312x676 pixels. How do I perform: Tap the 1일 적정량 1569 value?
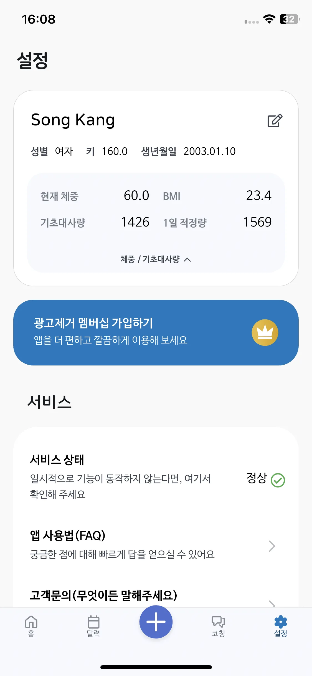[257, 222]
